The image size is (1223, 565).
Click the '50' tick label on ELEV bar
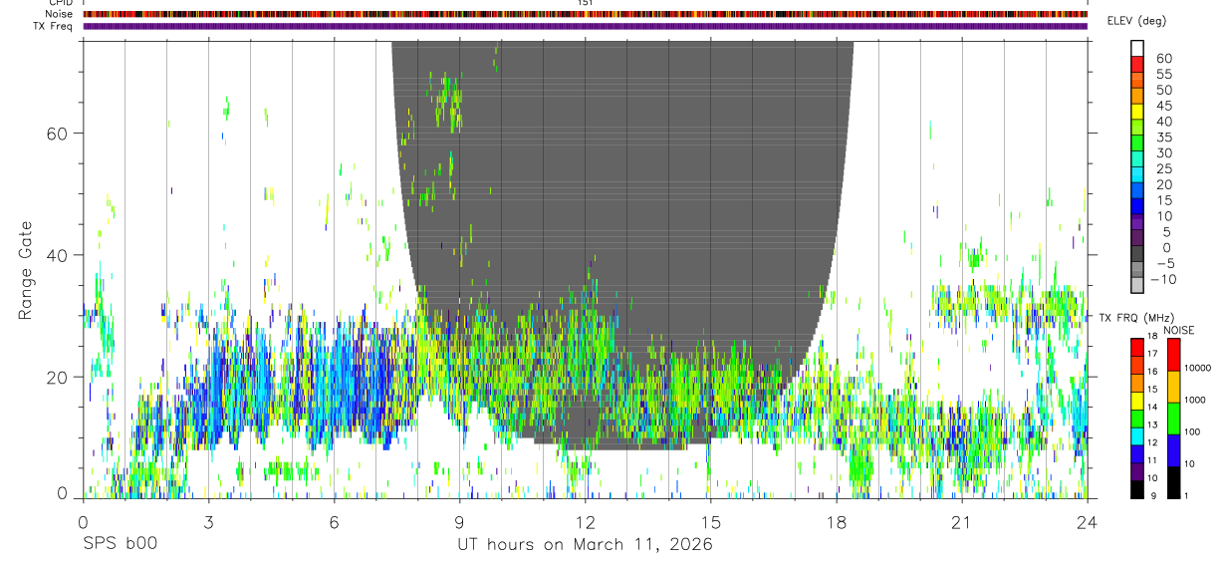(x=1163, y=90)
